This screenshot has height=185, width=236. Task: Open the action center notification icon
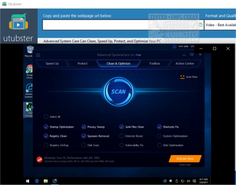(194, 181)
